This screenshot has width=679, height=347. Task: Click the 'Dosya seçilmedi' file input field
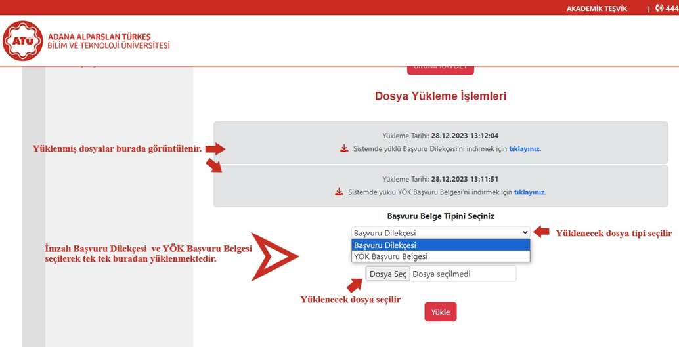462,274
